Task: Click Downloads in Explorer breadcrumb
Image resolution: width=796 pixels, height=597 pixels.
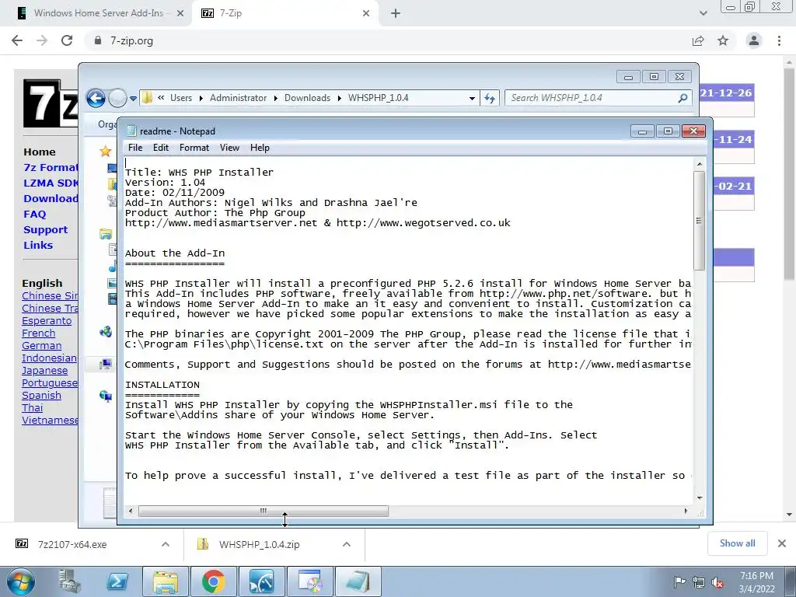Action: tap(307, 98)
